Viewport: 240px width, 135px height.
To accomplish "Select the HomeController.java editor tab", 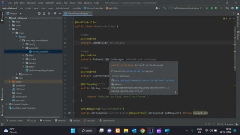I will tap(78, 13).
